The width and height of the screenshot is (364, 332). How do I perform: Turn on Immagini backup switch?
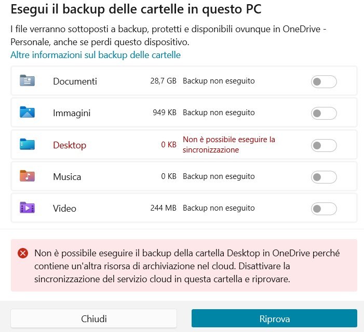[x=324, y=114]
